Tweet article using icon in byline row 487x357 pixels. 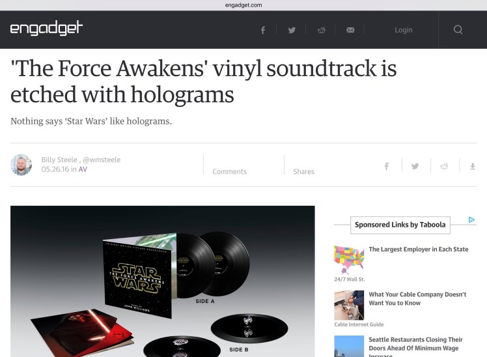(x=415, y=166)
